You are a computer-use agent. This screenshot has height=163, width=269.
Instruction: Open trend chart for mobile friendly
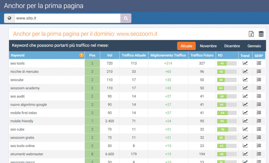[x=245, y=121]
